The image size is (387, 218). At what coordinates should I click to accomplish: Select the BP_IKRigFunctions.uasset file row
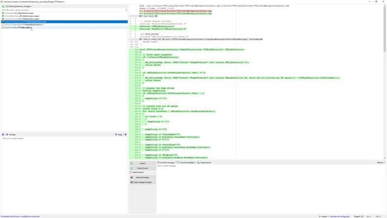pos(65,16)
